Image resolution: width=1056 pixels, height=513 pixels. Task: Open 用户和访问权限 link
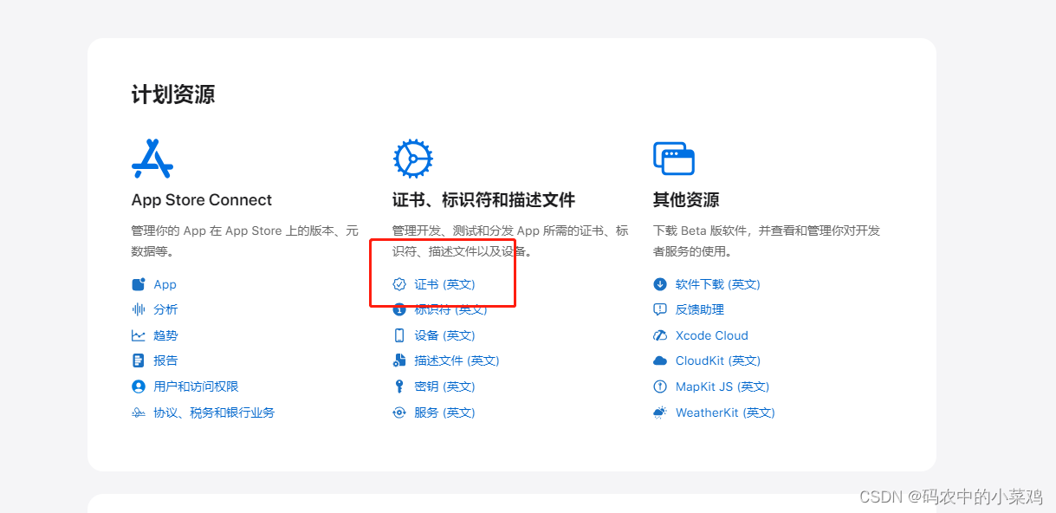point(196,386)
